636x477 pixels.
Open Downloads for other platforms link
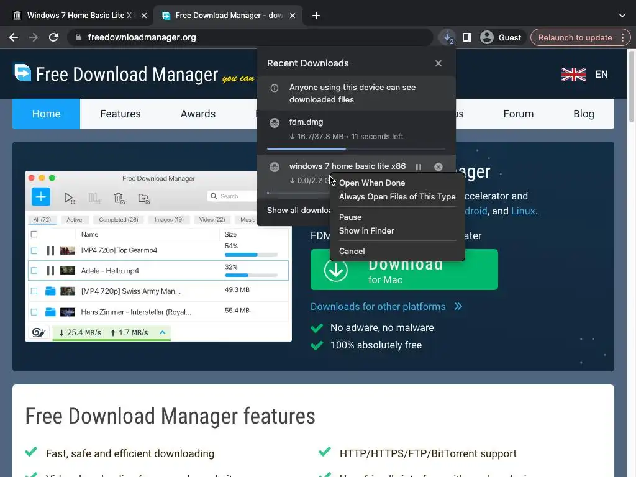tap(386, 306)
